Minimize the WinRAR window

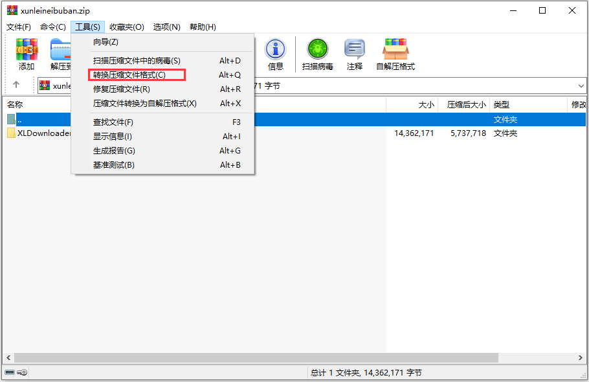[513, 10]
